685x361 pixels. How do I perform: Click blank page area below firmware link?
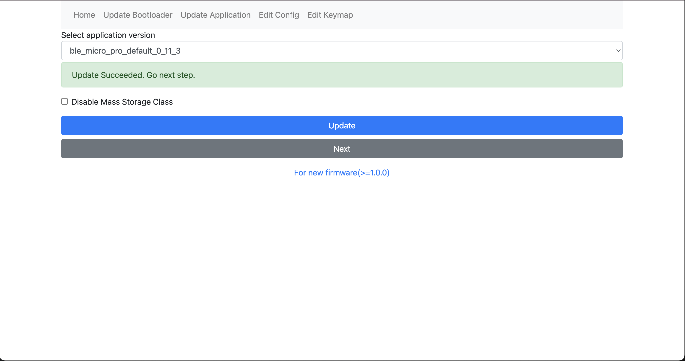pyautogui.click(x=342, y=253)
